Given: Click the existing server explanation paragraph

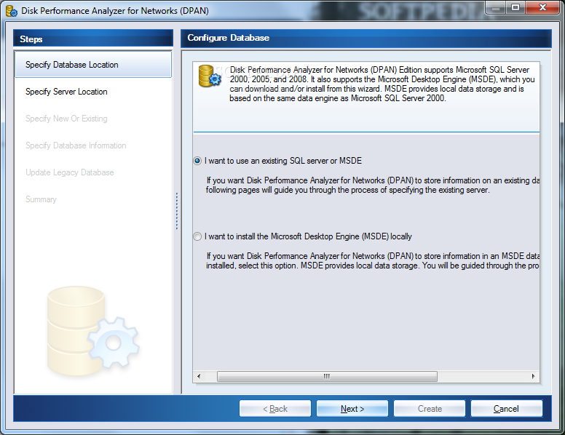Looking at the screenshot, I should (x=373, y=185).
